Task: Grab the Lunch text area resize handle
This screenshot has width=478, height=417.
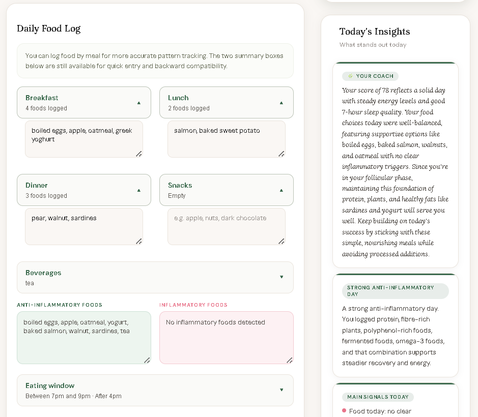Action: [x=281, y=154]
